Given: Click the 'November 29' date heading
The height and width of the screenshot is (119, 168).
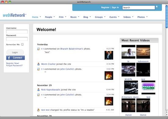Looking at the screenshot, I should click(44, 85).
